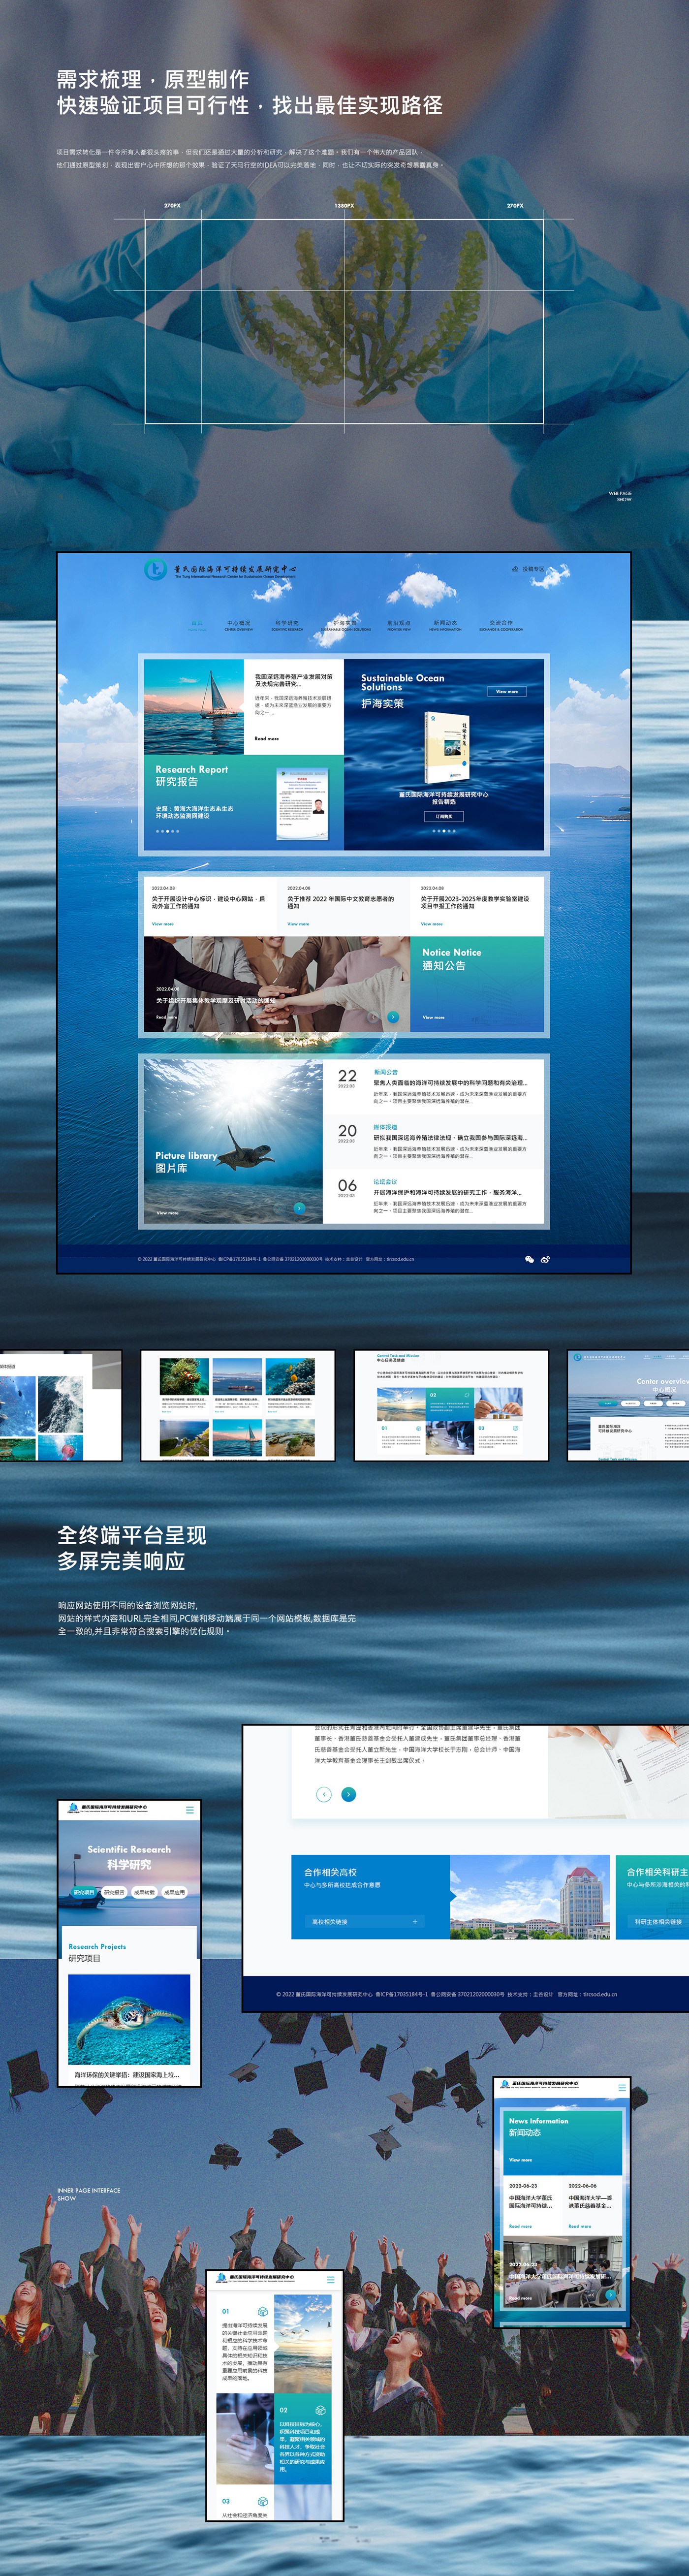Click the cube icon beside item 01
This screenshot has height=2576, width=689.
263,2311
